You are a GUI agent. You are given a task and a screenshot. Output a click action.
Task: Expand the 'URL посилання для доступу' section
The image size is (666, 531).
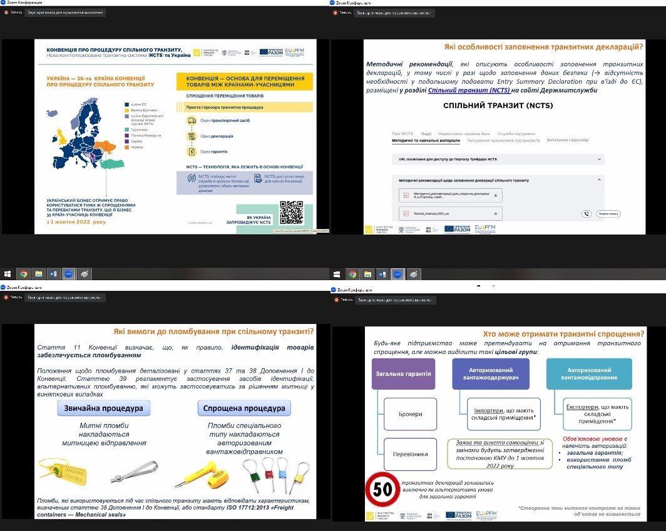pyautogui.click(x=600, y=159)
